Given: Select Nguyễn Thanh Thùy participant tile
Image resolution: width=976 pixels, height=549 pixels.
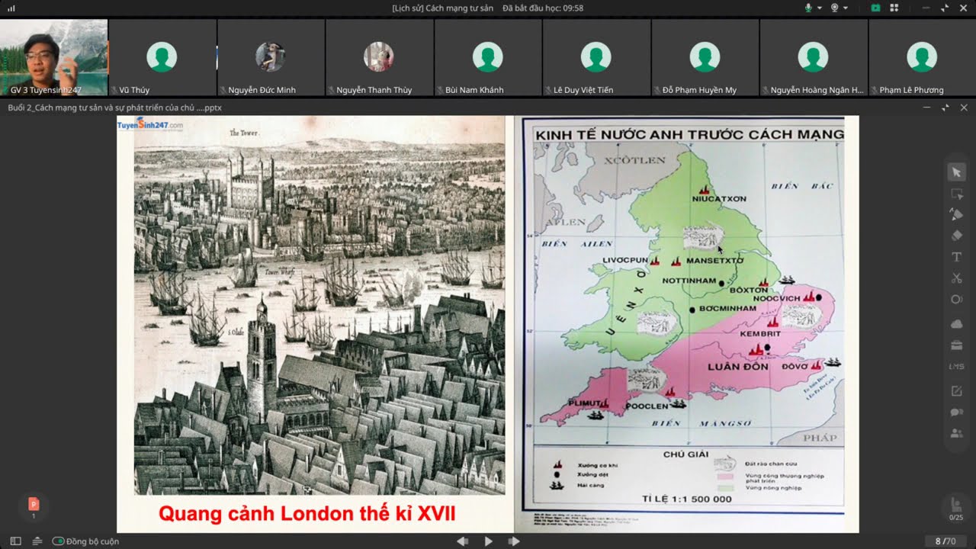Looking at the screenshot, I should [379, 57].
